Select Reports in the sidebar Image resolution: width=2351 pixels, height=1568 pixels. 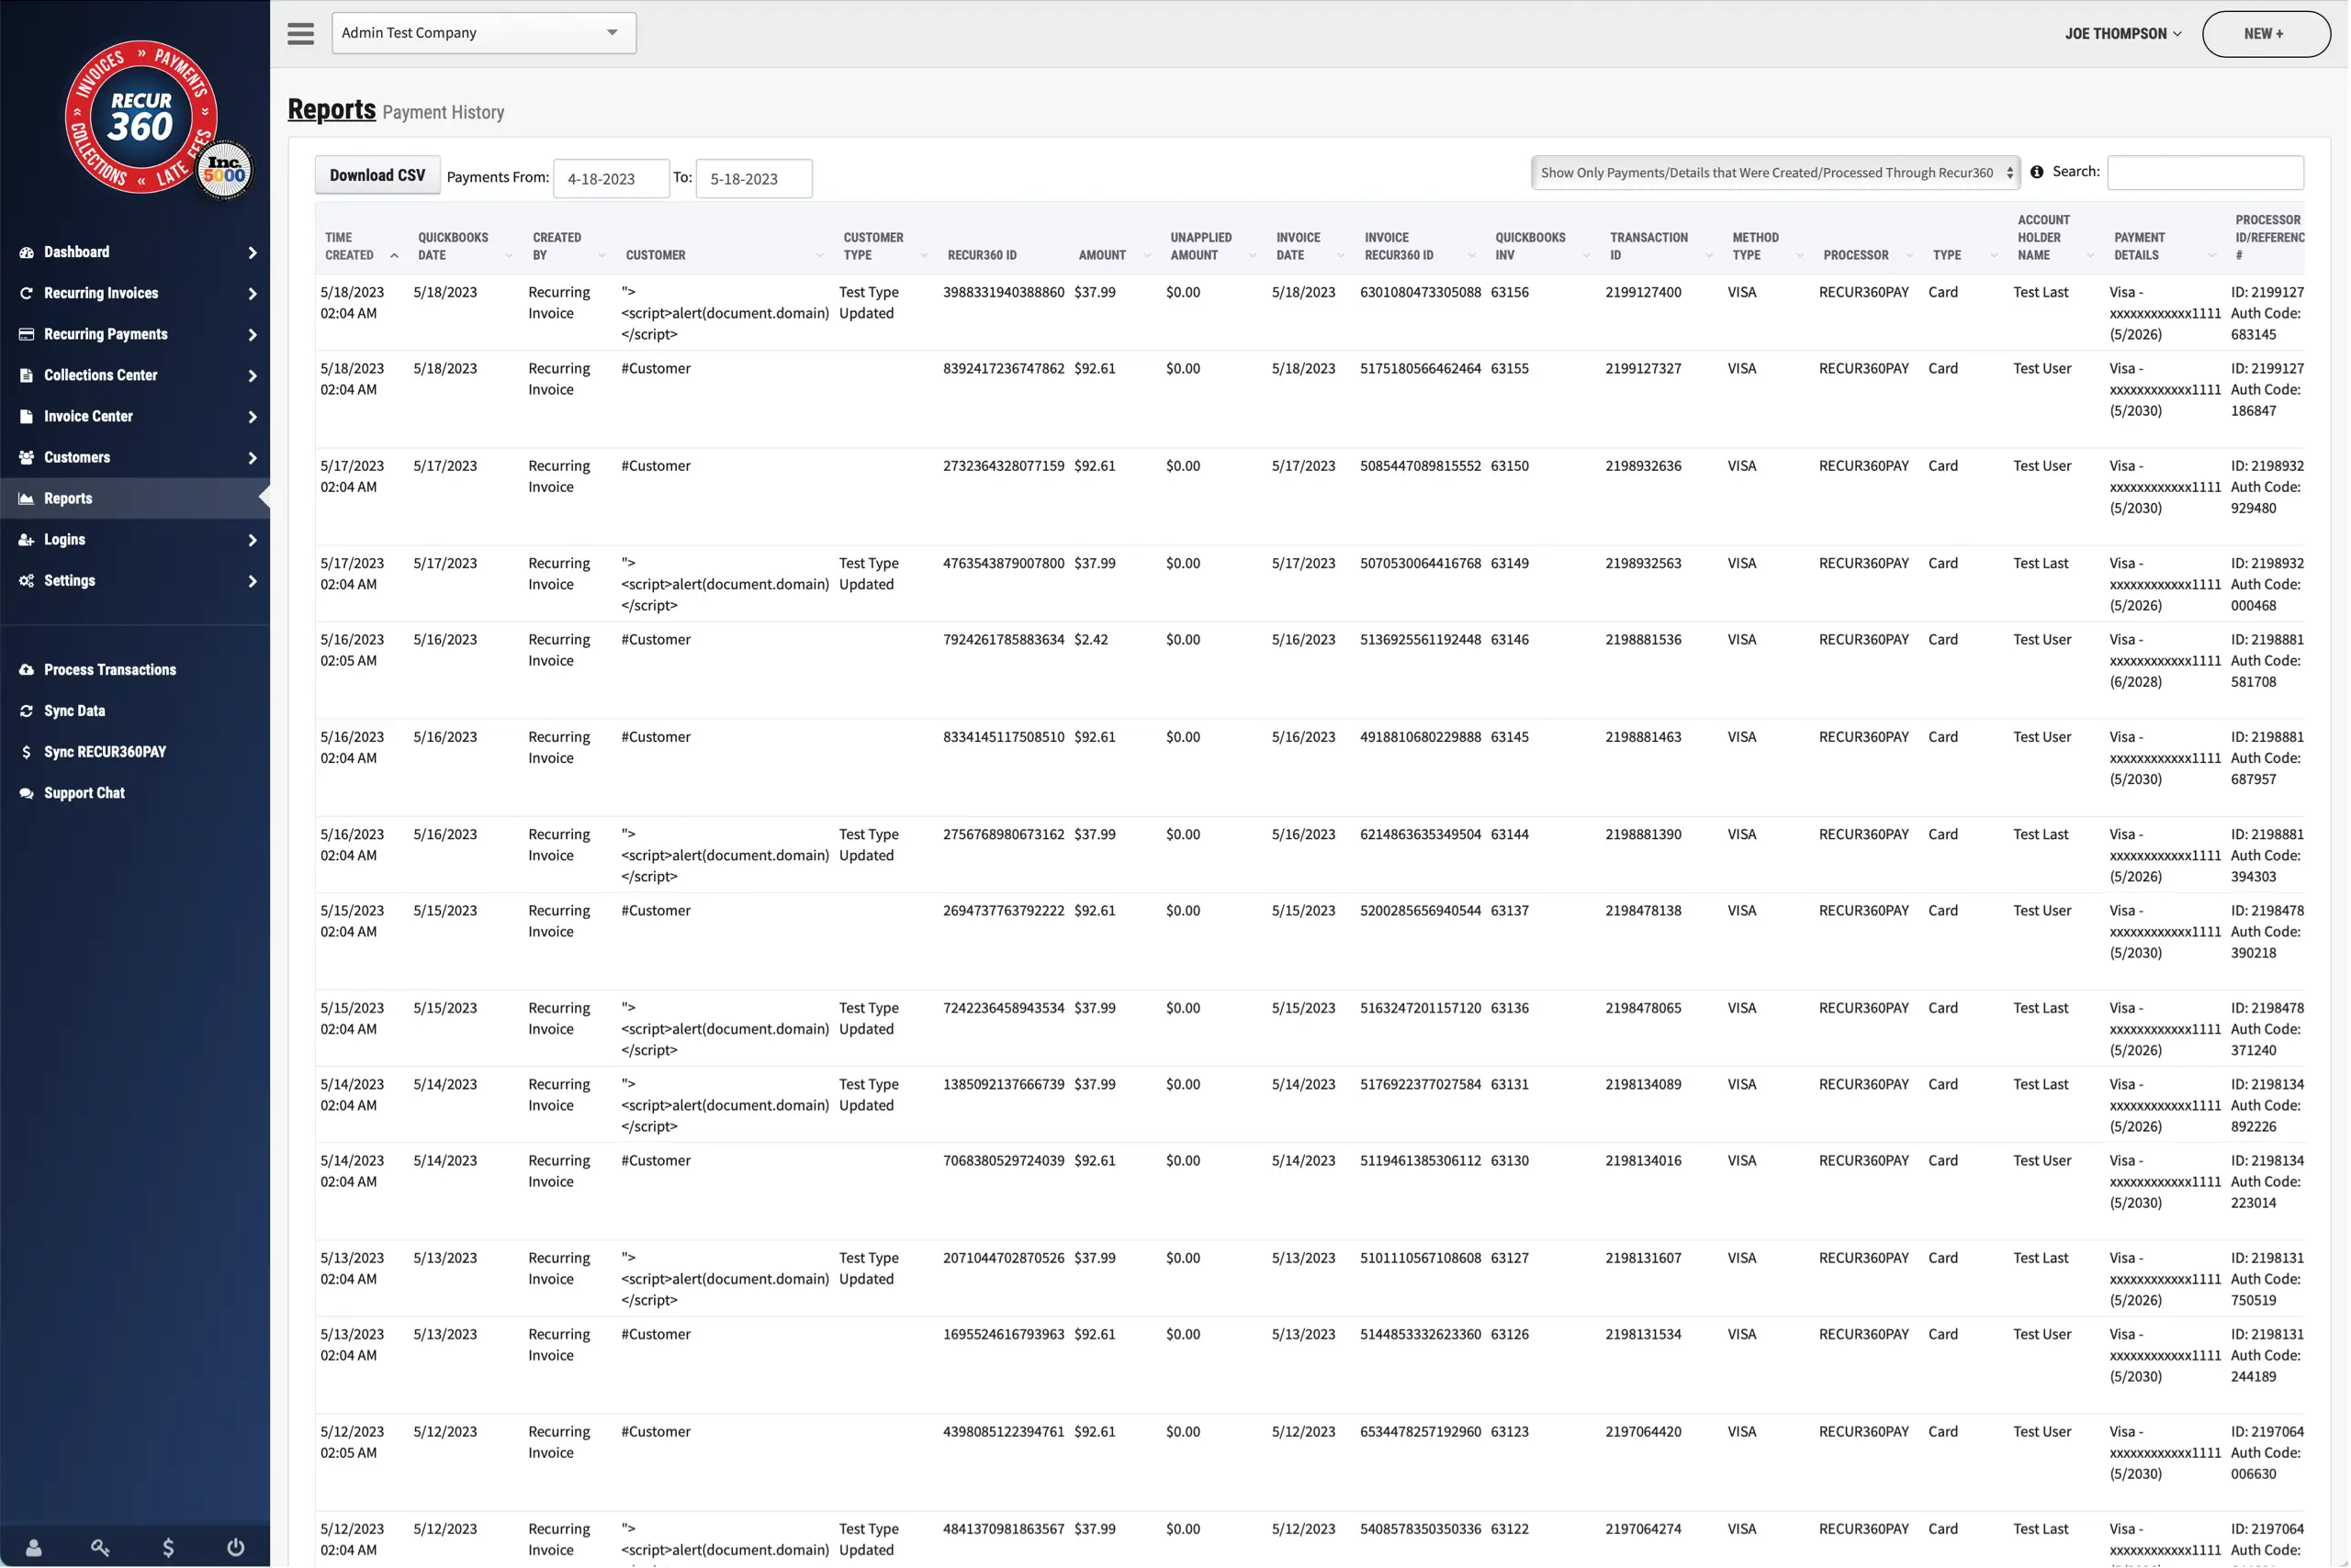(135, 499)
